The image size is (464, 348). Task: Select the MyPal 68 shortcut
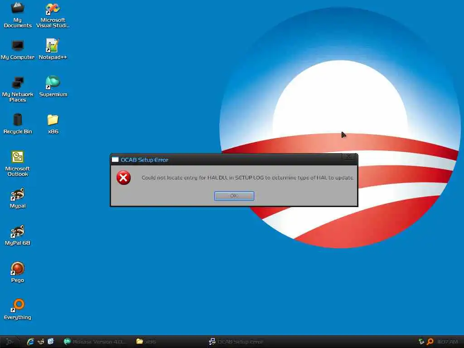pyautogui.click(x=18, y=235)
